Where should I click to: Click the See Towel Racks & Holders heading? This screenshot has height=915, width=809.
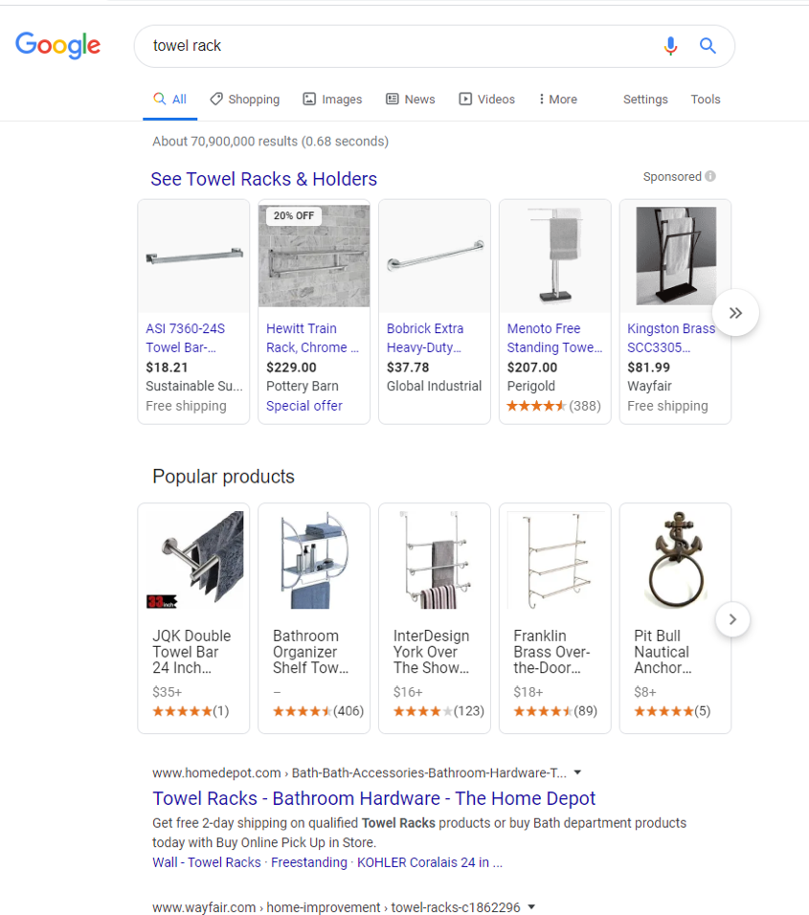263,179
